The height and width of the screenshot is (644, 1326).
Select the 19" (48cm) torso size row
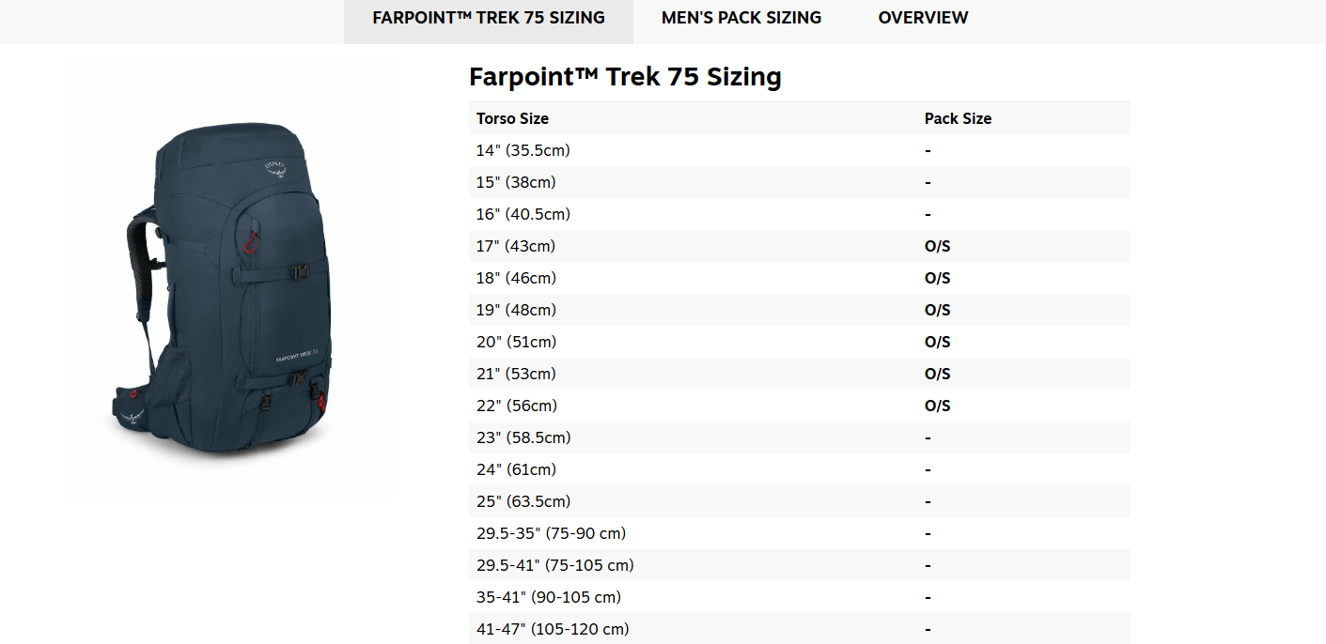[x=516, y=310]
